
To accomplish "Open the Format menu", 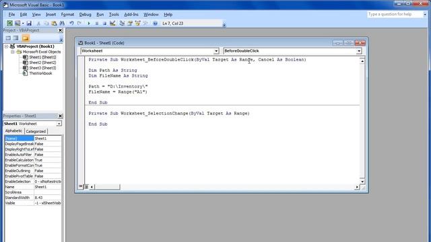I will pos(67,15).
